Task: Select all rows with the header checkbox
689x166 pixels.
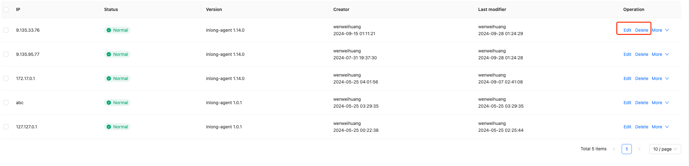Action: point(6,9)
